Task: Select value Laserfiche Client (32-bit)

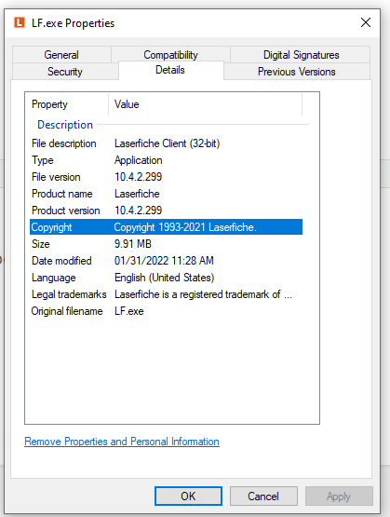Action: coord(167,143)
